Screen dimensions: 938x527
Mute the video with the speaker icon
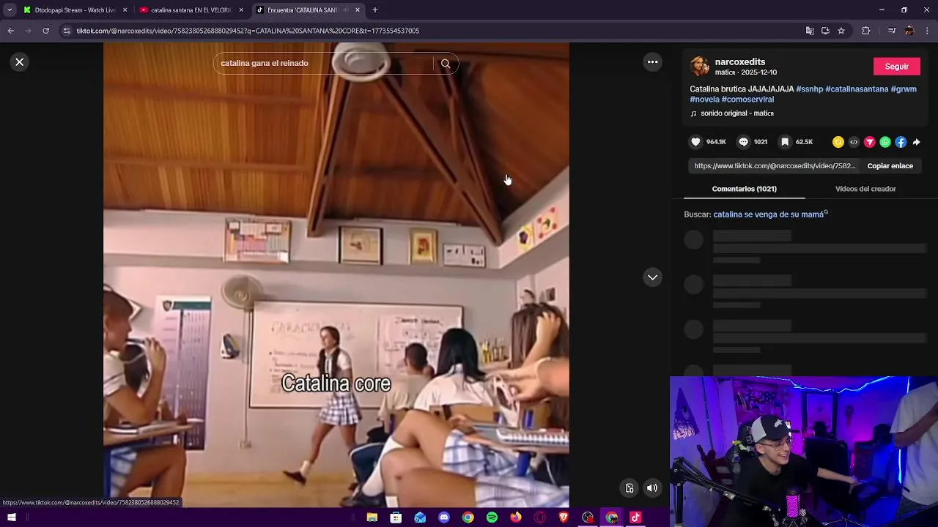click(x=652, y=488)
